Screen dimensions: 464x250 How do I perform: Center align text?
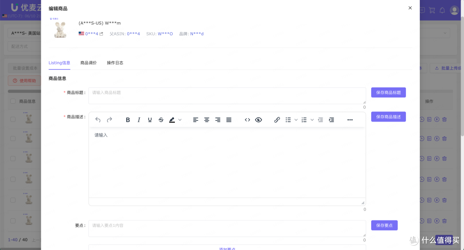(207, 120)
